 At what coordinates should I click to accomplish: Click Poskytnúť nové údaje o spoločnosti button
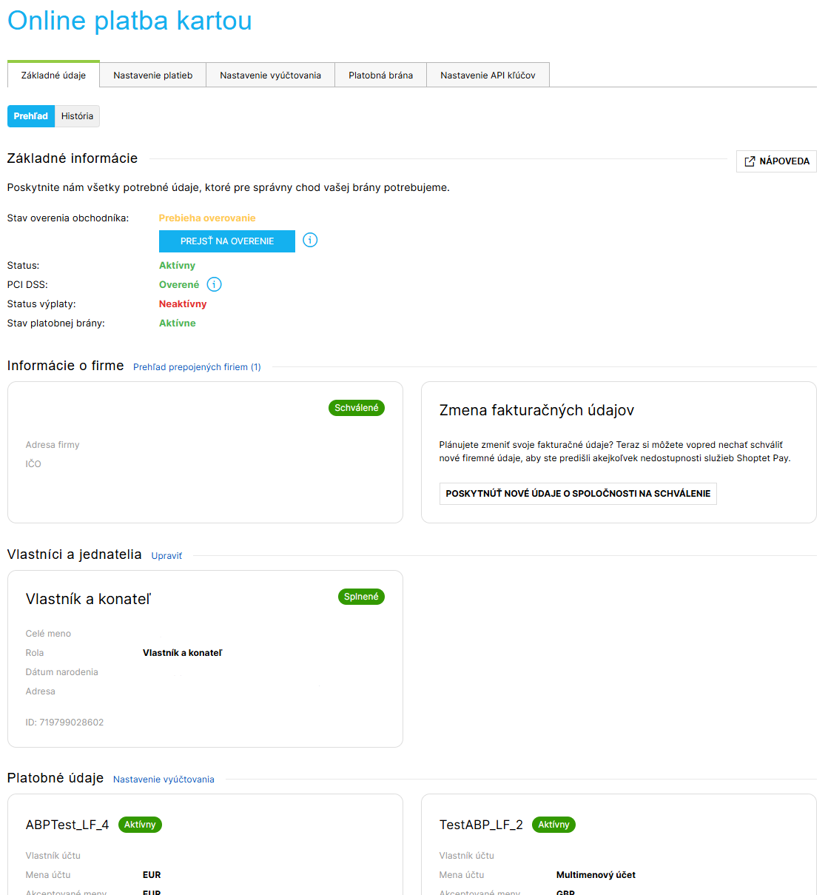[578, 494]
